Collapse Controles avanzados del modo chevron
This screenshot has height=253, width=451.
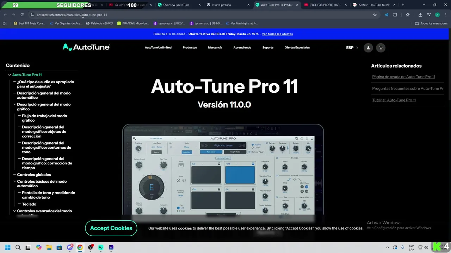pos(14,211)
